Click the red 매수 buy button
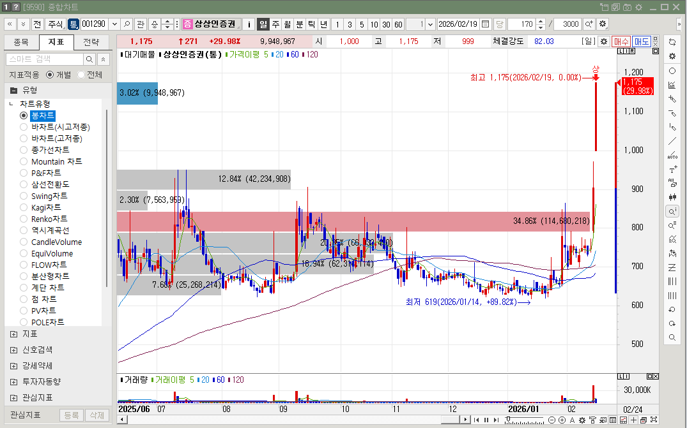Viewport: 687px width, 428px height. (621, 41)
